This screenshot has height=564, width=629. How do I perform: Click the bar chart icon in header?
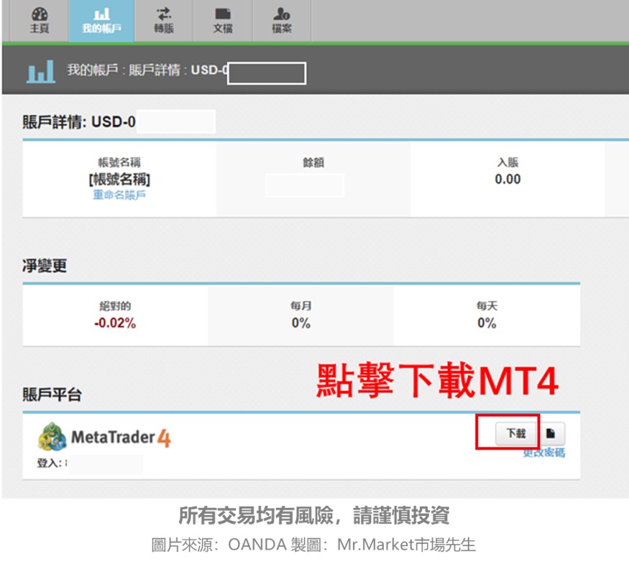[41, 72]
